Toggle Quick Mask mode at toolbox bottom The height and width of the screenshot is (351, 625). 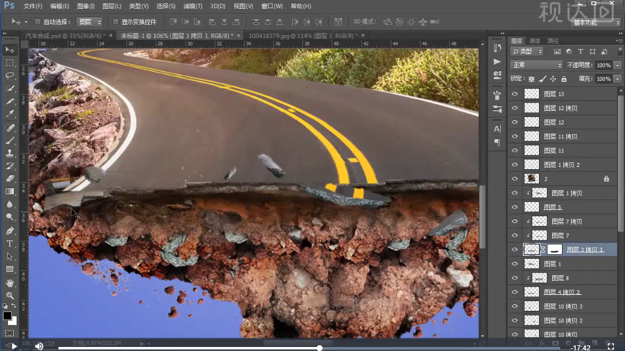pyautogui.click(x=10, y=333)
